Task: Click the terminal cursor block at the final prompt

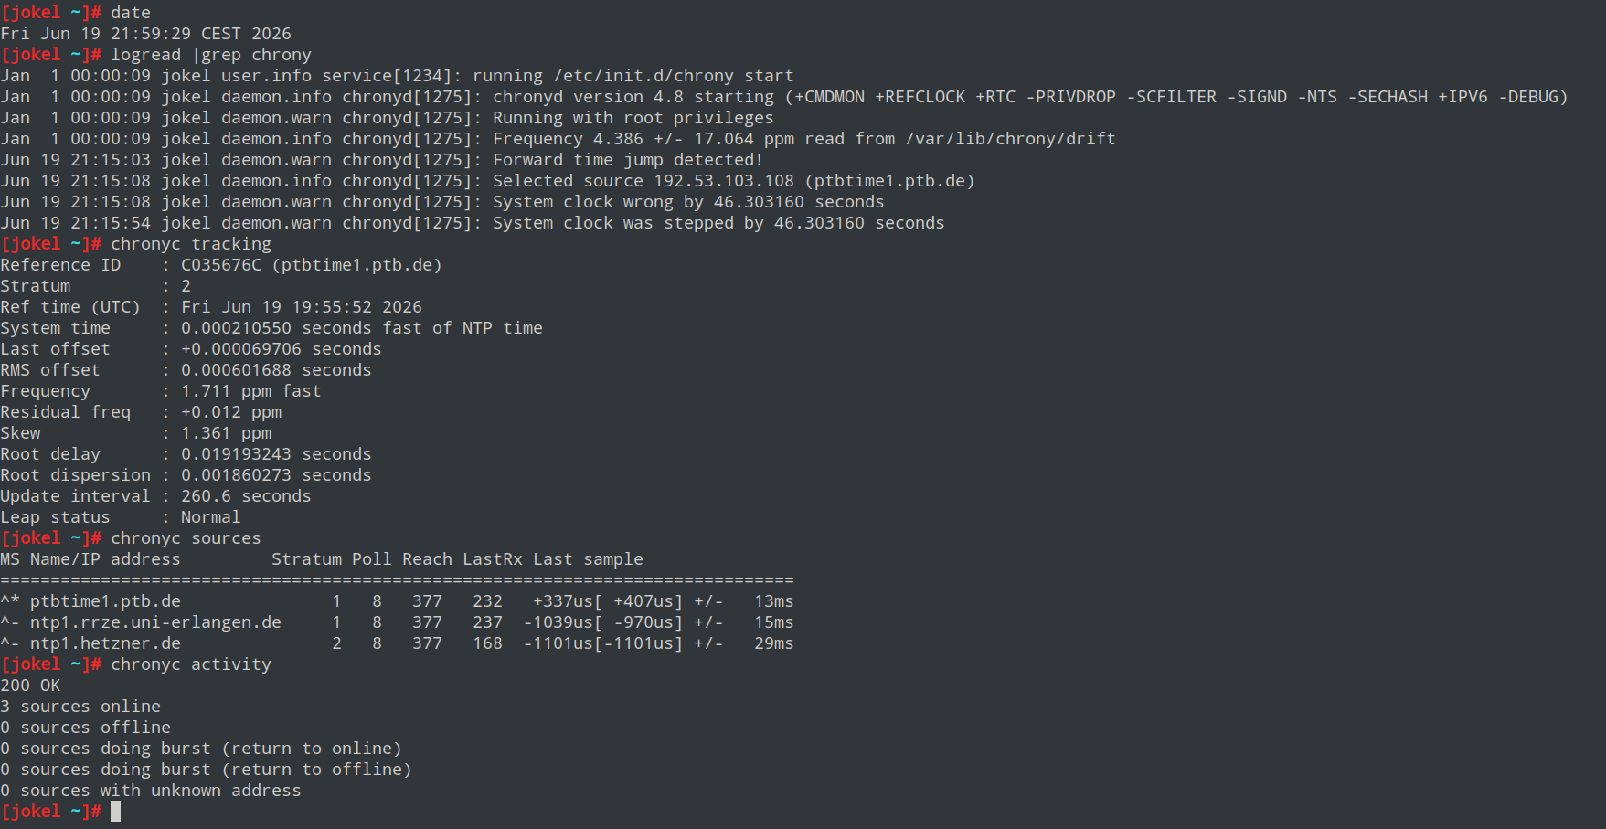Action: tap(115, 811)
